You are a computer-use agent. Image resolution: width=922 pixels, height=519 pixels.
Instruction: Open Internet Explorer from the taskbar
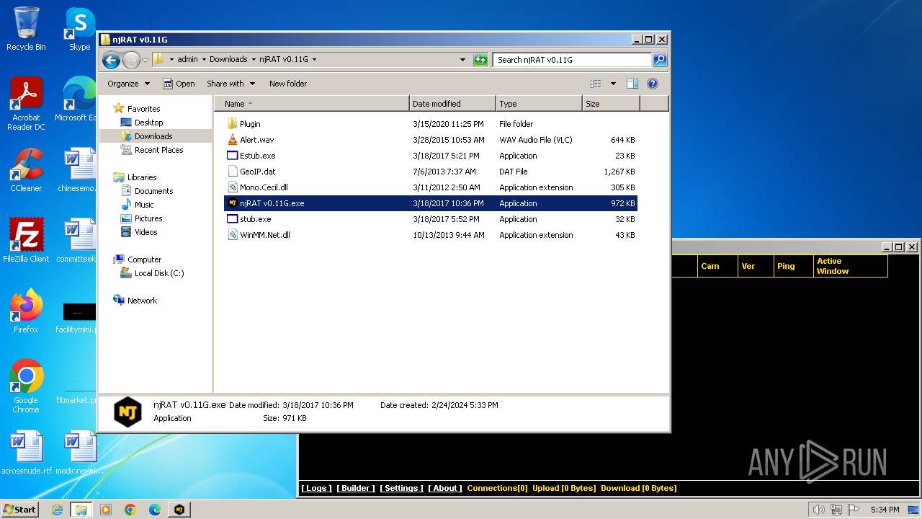(x=57, y=510)
